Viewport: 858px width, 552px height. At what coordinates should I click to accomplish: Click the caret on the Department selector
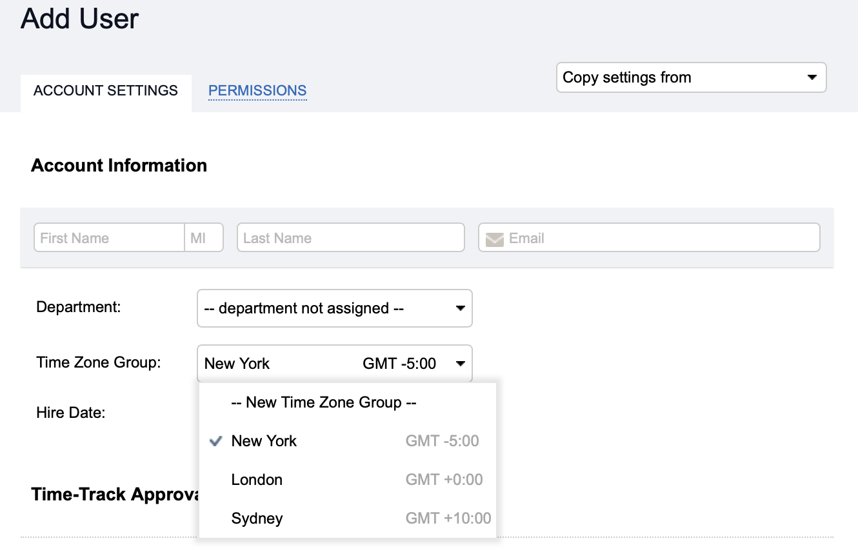pos(461,308)
